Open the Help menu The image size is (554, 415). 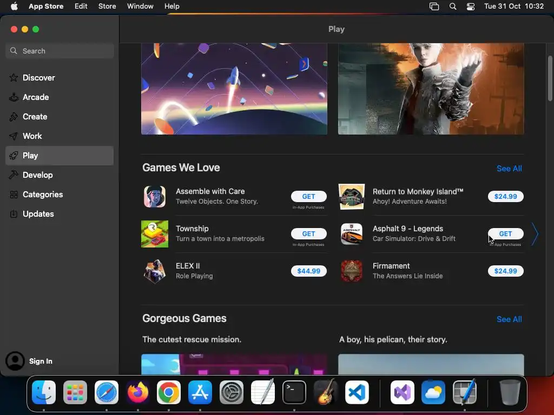pos(172,6)
